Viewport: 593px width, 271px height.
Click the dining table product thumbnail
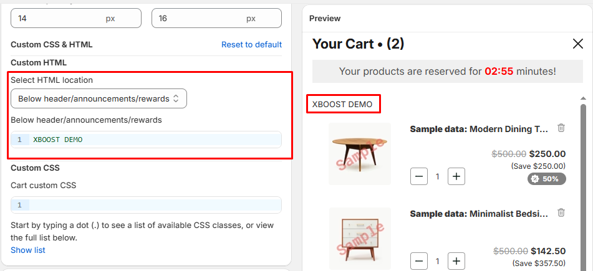(x=359, y=153)
